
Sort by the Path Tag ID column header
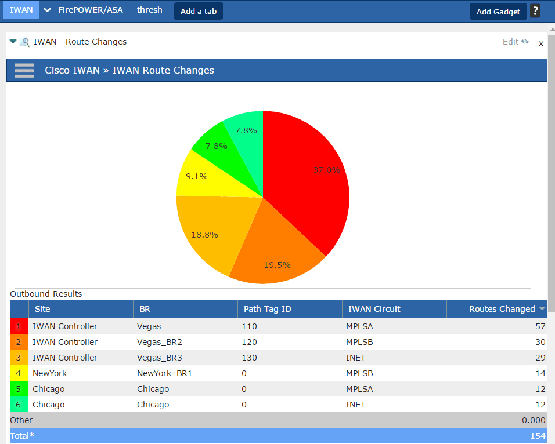click(290, 309)
